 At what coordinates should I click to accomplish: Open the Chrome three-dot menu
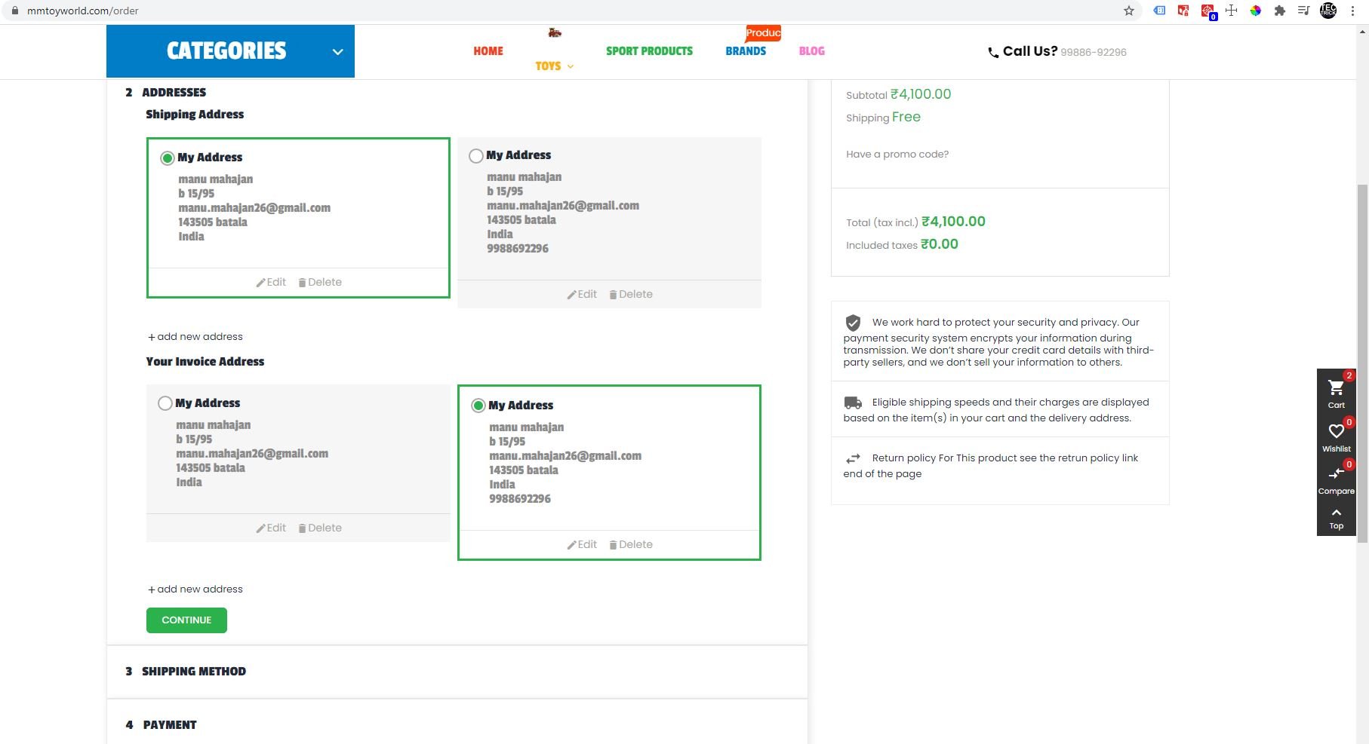tap(1352, 11)
